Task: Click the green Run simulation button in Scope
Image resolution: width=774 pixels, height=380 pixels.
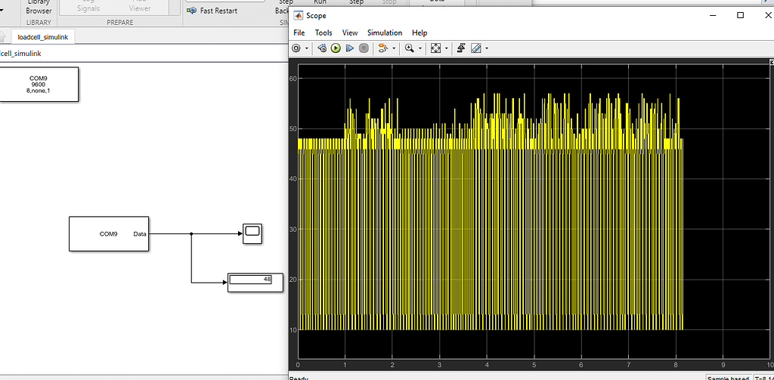Action: (x=336, y=48)
